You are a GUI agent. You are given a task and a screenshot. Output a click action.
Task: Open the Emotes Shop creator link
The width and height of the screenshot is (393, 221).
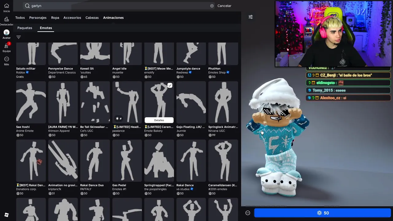(x=217, y=73)
